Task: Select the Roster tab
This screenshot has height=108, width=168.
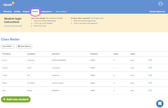Action: click(x=35, y=11)
